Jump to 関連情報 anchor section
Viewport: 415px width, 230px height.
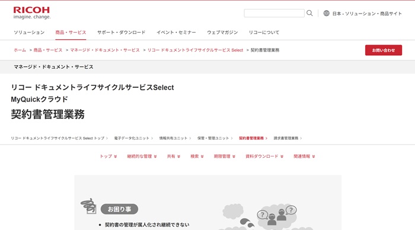pos(304,156)
